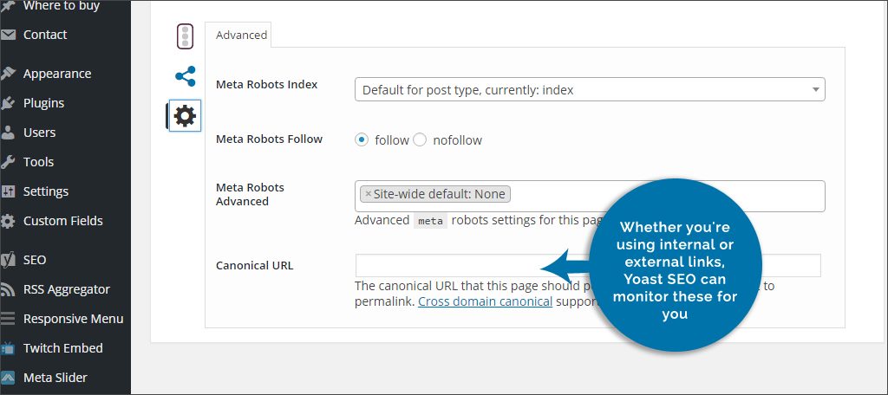The height and width of the screenshot is (395, 888).
Task: Click the Yoast SEO sidebar icon
Action: pos(9,260)
